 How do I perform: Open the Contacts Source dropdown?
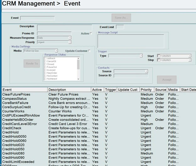click(146, 71)
